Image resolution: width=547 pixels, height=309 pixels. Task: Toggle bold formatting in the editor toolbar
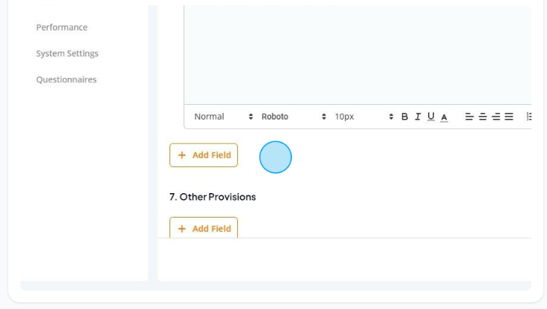pyautogui.click(x=404, y=117)
